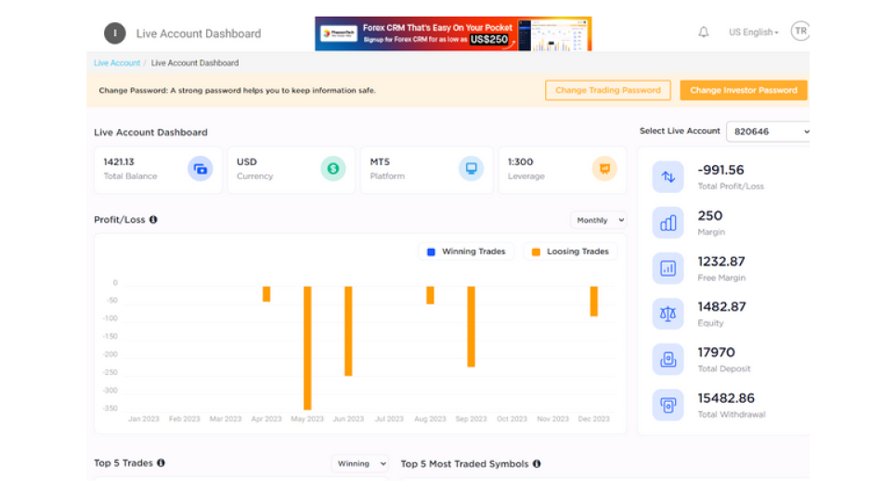This screenshot has height=490, width=895.
Task: Toggle Loosing Trades legend in chart
Action: 570,251
